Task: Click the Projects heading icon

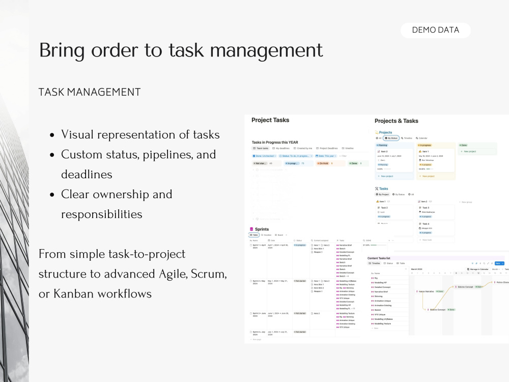Action: 377,132
